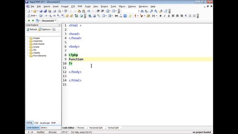Insert a numbered list
The height and width of the screenshot is (134, 238).
pos(194,16)
